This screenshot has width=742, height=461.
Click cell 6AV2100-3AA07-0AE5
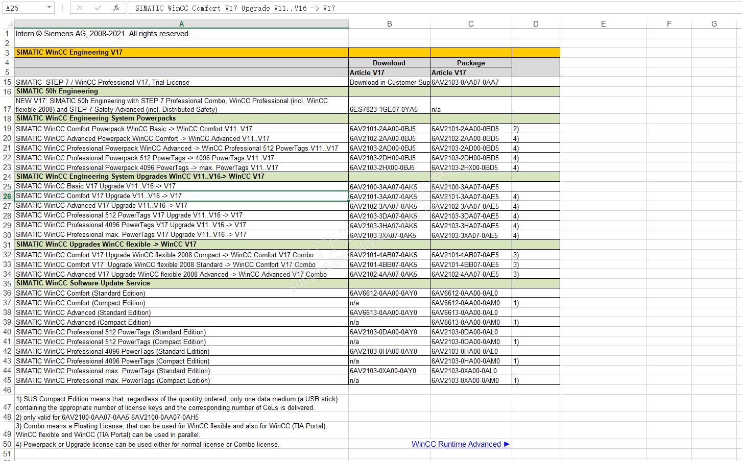coord(471,187)
